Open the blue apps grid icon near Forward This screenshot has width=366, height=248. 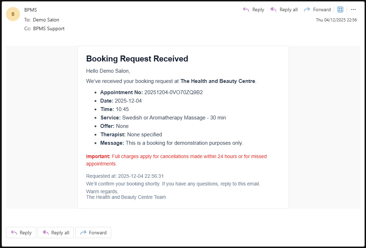click(340, 9)
